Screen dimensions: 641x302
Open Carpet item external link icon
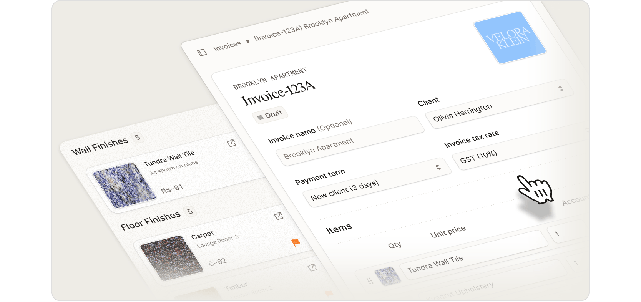tap(279, 216)
